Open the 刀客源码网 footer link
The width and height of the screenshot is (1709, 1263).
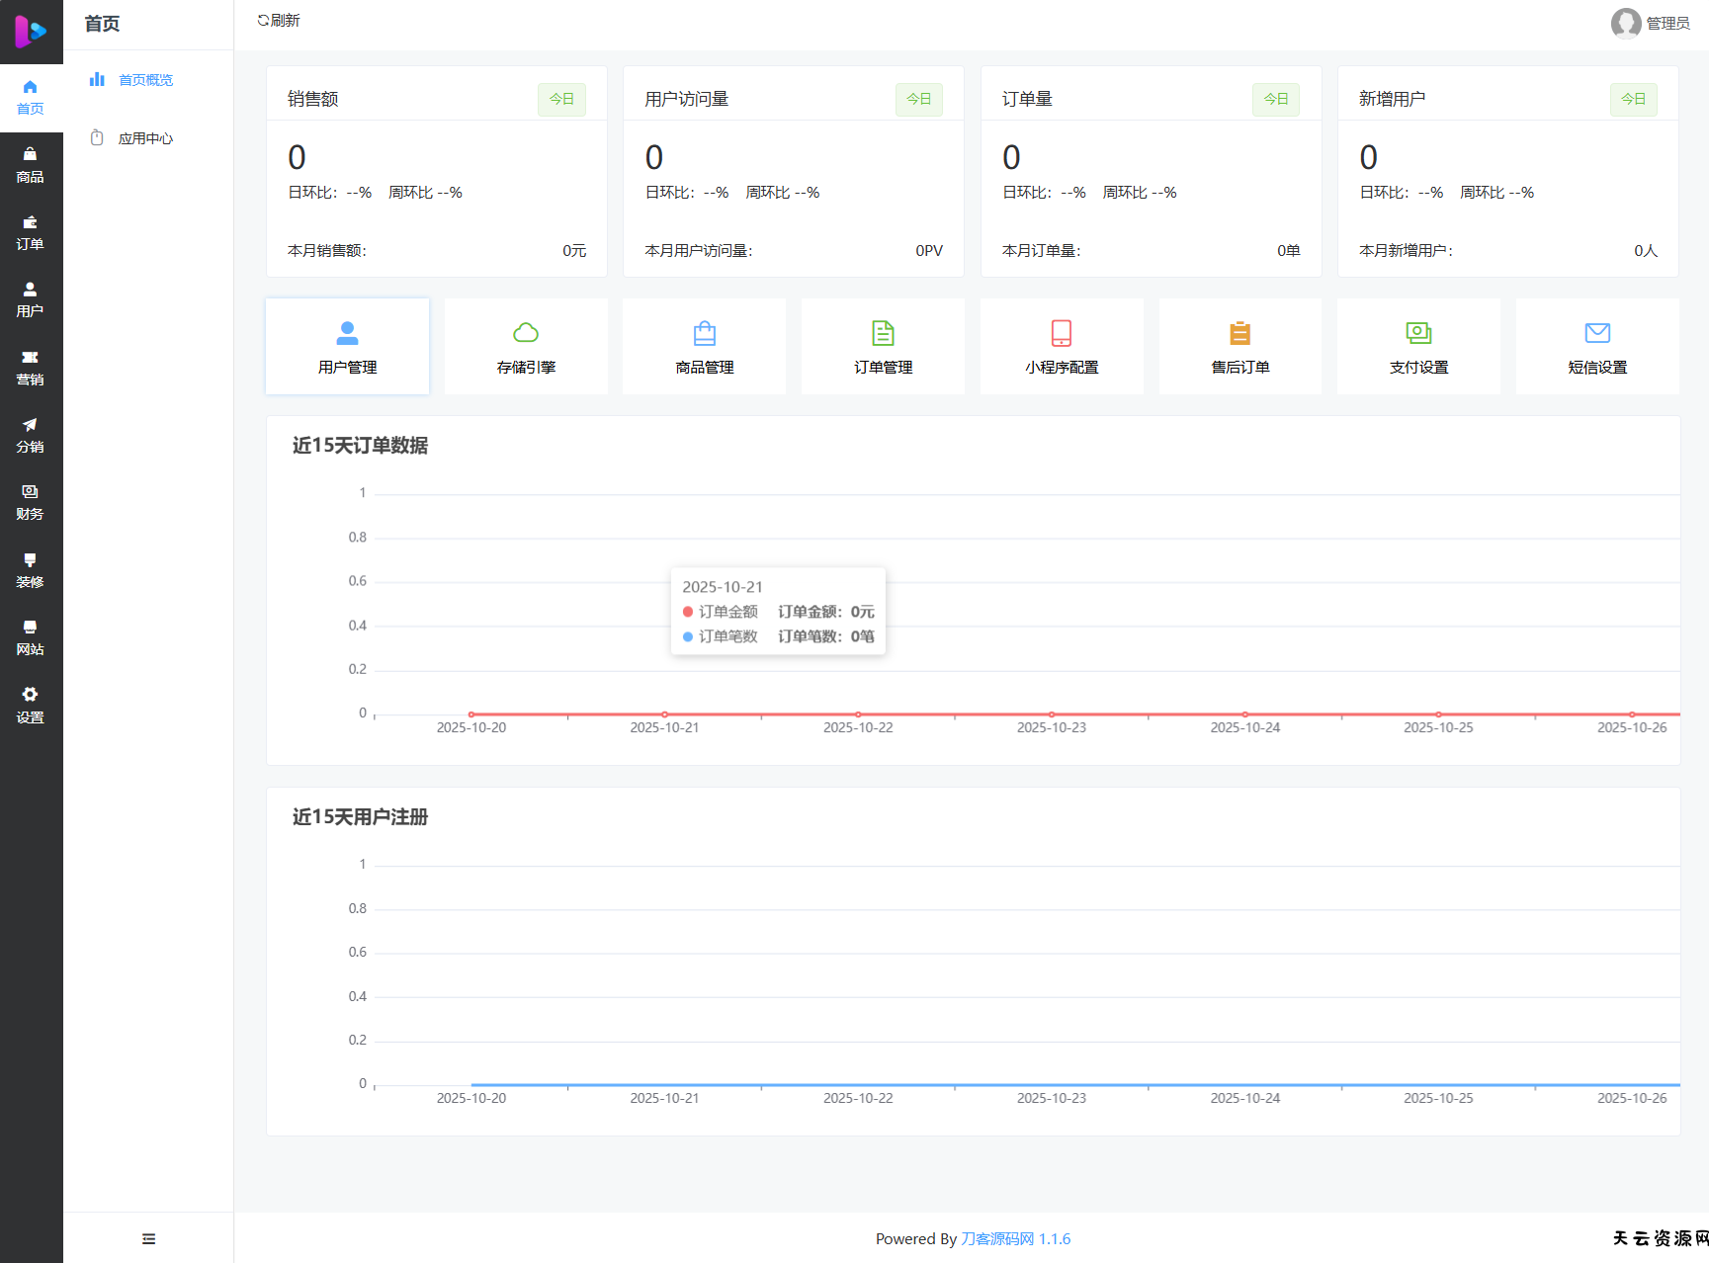(997, 1238)
